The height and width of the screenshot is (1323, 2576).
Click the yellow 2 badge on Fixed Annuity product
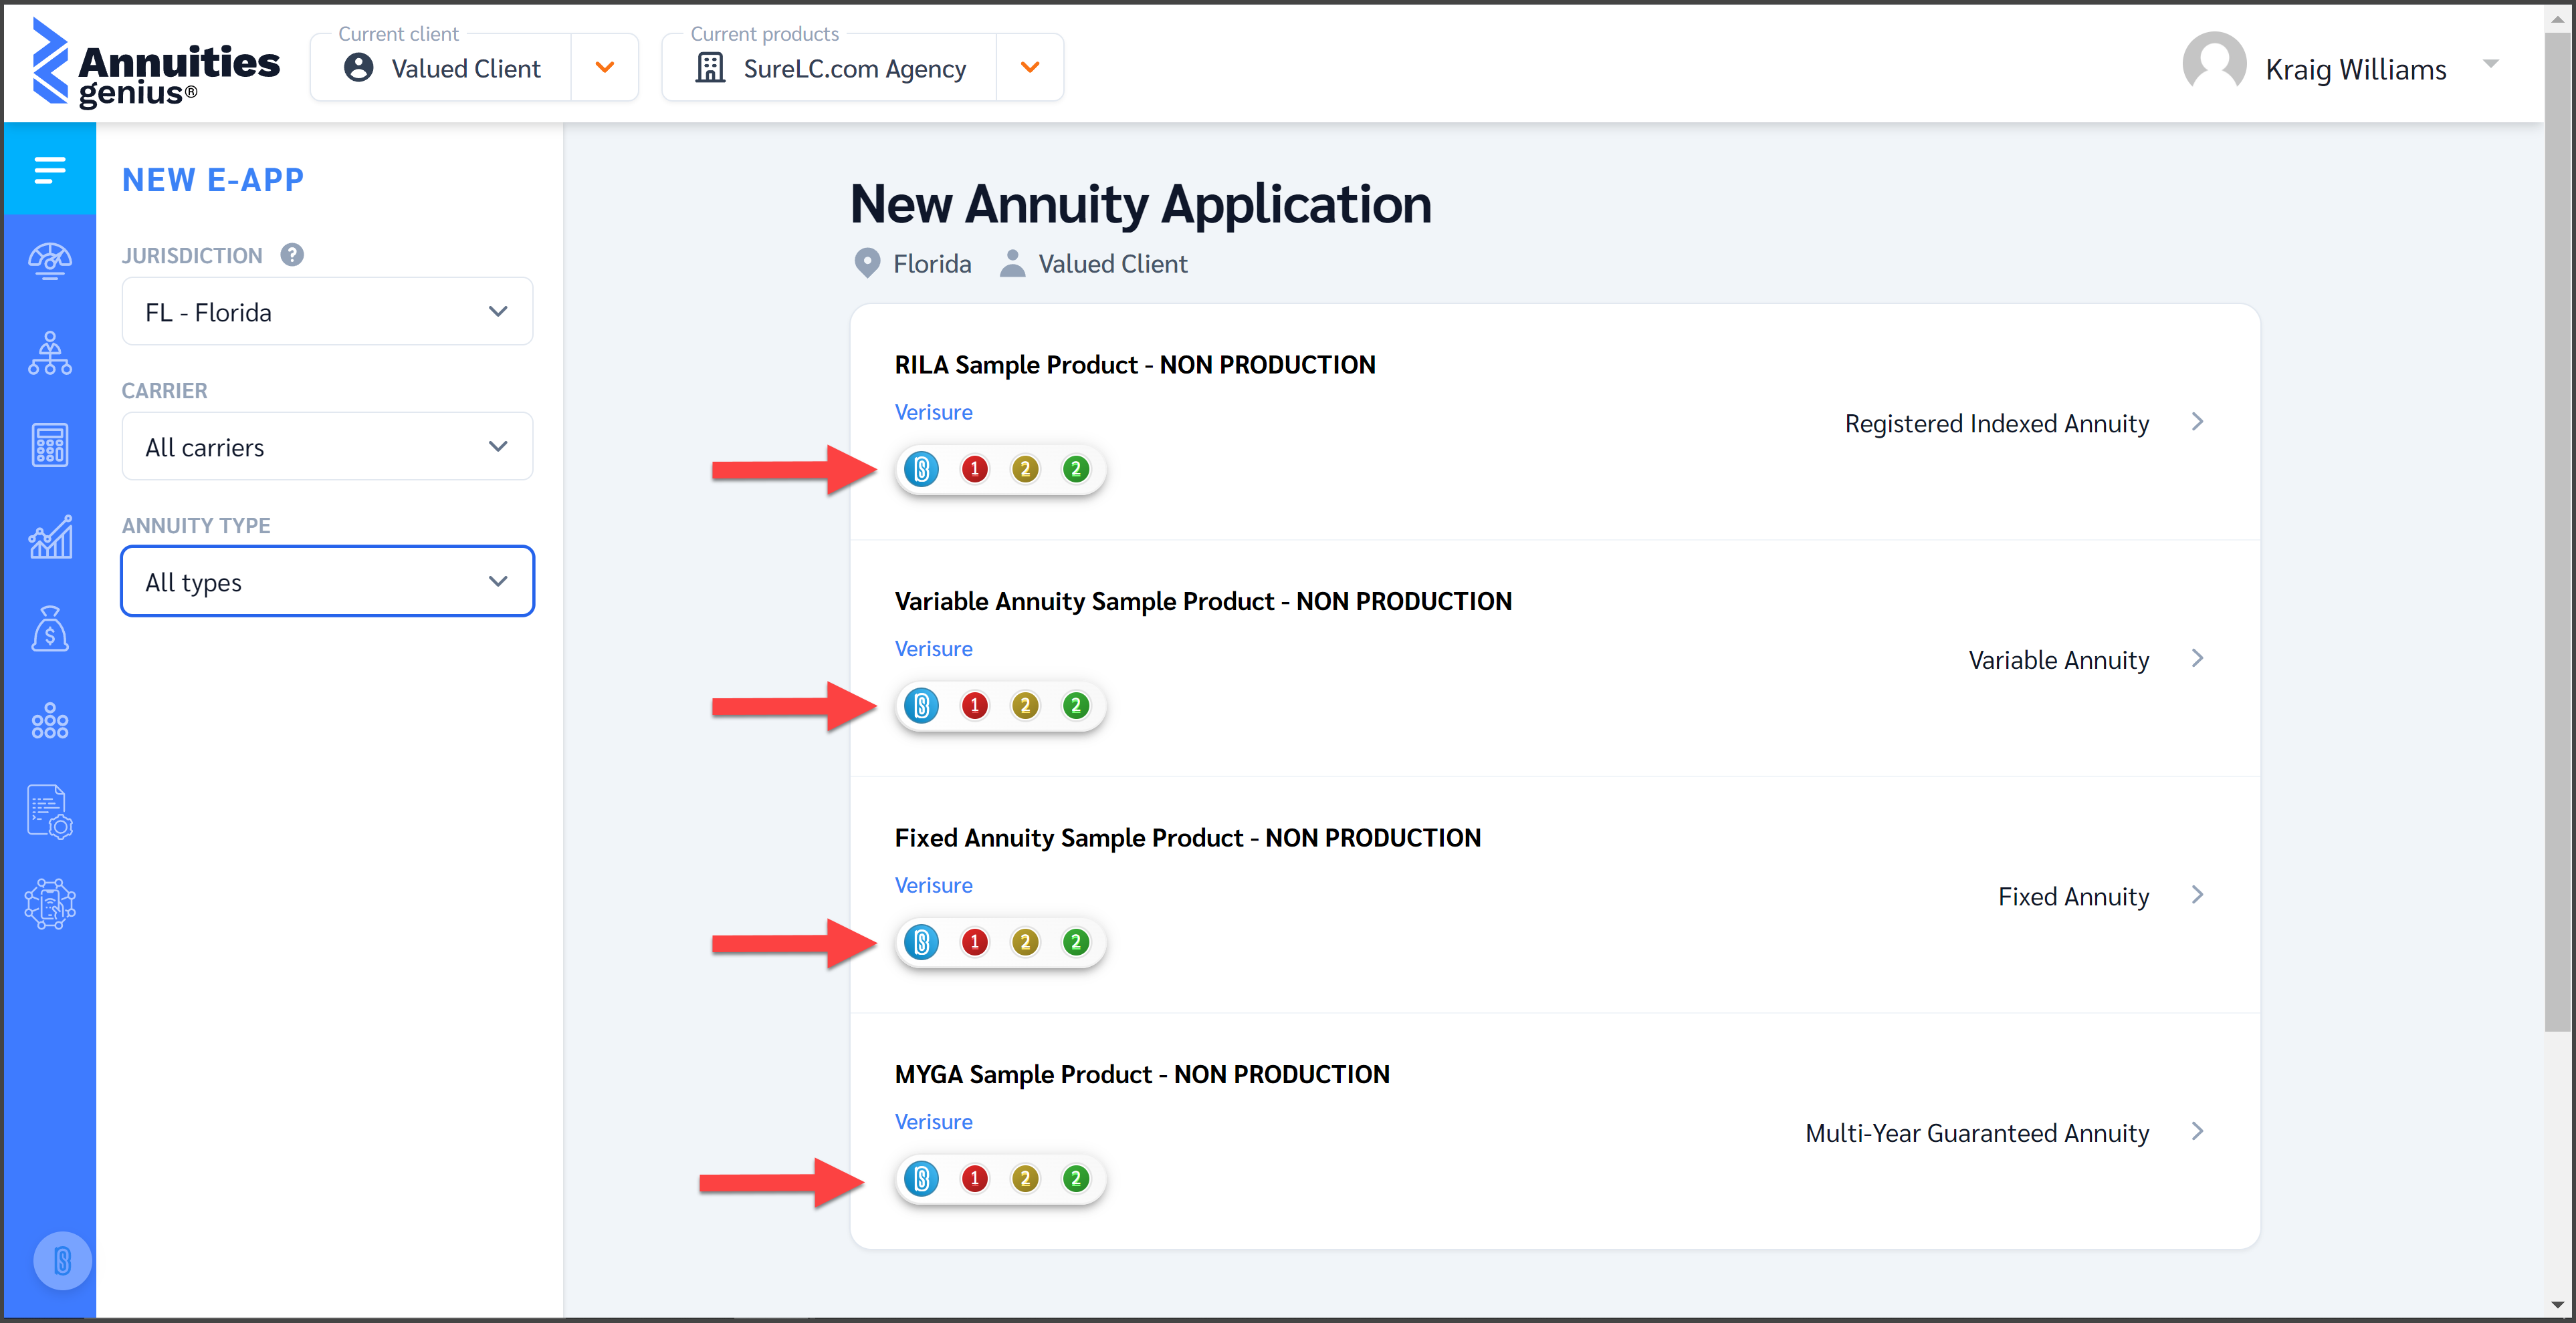1025,942
